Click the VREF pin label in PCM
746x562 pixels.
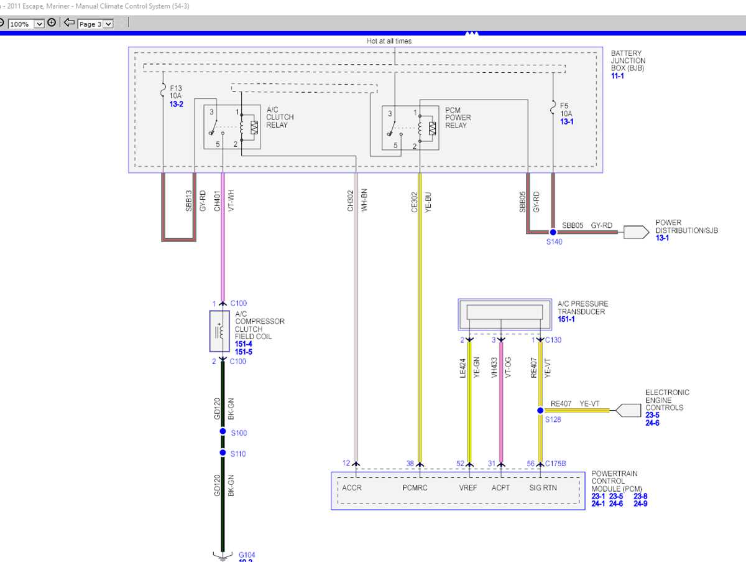(468, 488)
